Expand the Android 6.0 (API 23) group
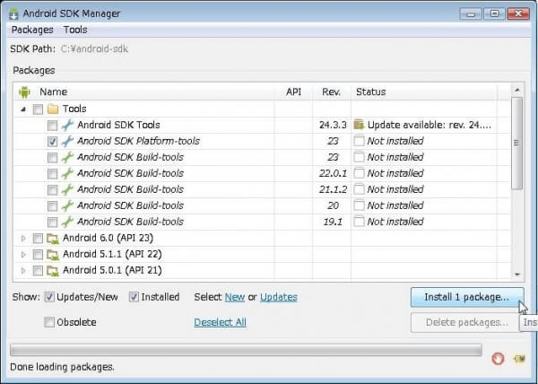538x384 pixels. pos(23,238)
